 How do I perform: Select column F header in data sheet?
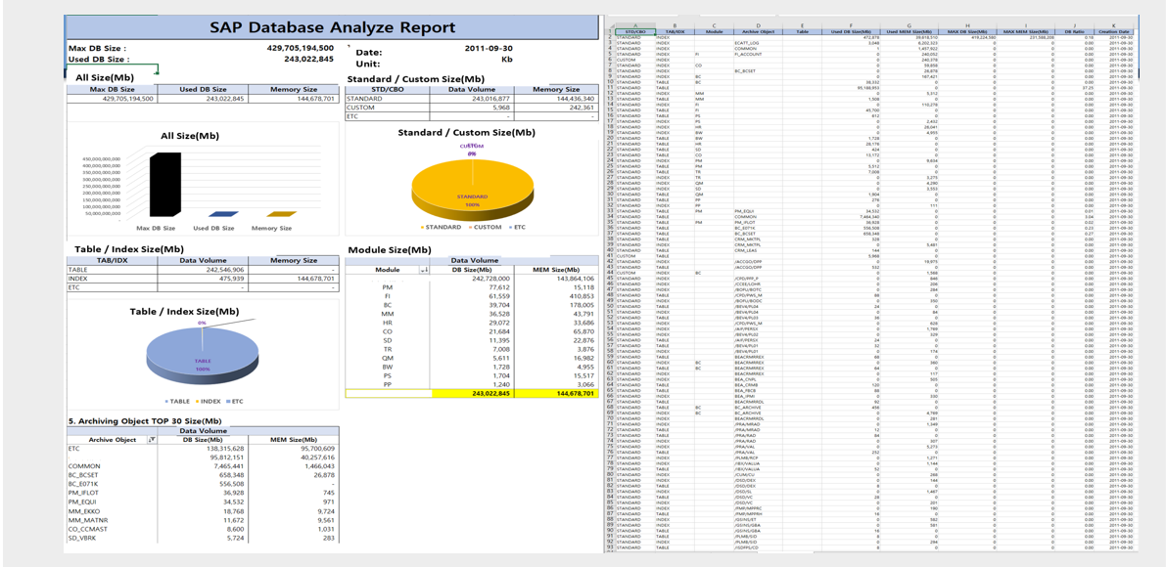tap(851, 25)
